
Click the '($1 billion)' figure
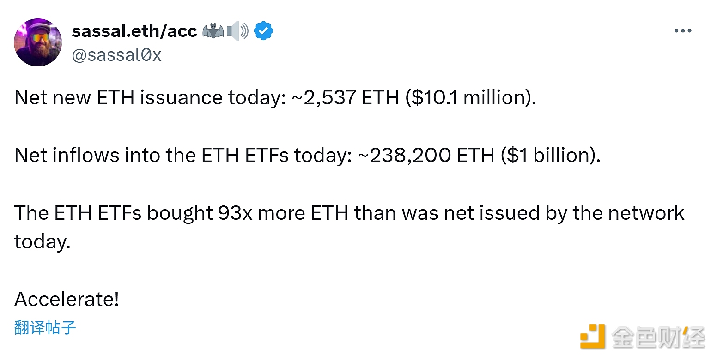pyautogui.click(x=551, y=156)
